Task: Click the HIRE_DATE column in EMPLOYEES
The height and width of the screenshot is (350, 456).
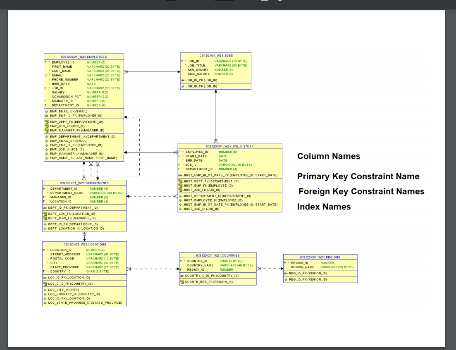Action: [60, 84]
